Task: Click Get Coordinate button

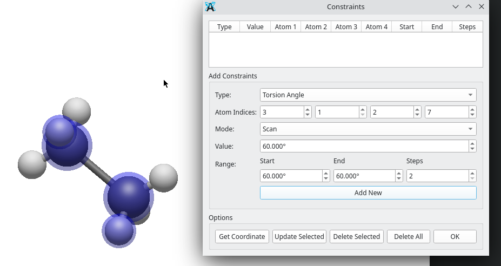Action: pos(242,237)
